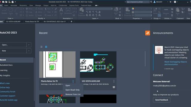Open the Customer support link
The width and height of the screenshot is (191, 107).
pos(7,96)
